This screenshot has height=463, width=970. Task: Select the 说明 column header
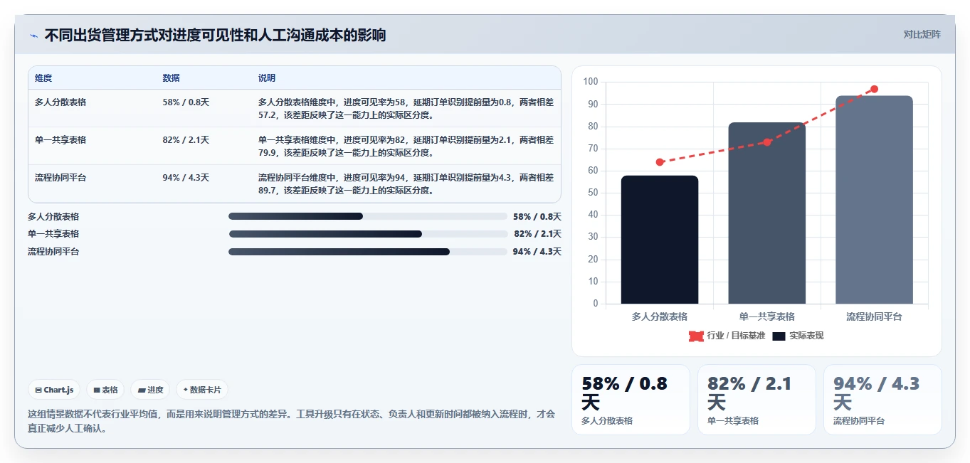coord(267,78)
